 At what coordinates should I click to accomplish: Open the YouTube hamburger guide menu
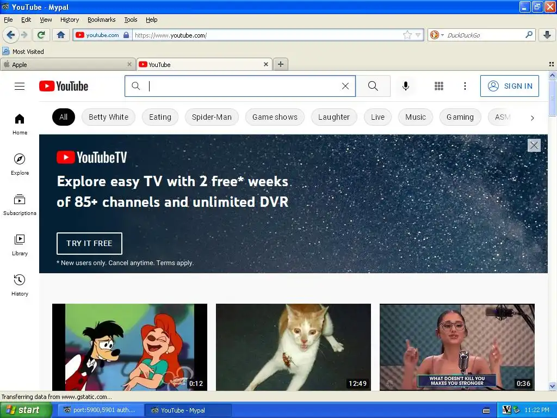[20, 86]
